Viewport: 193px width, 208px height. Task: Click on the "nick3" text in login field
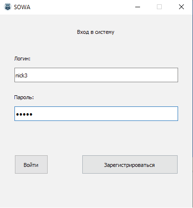(21, 75)
